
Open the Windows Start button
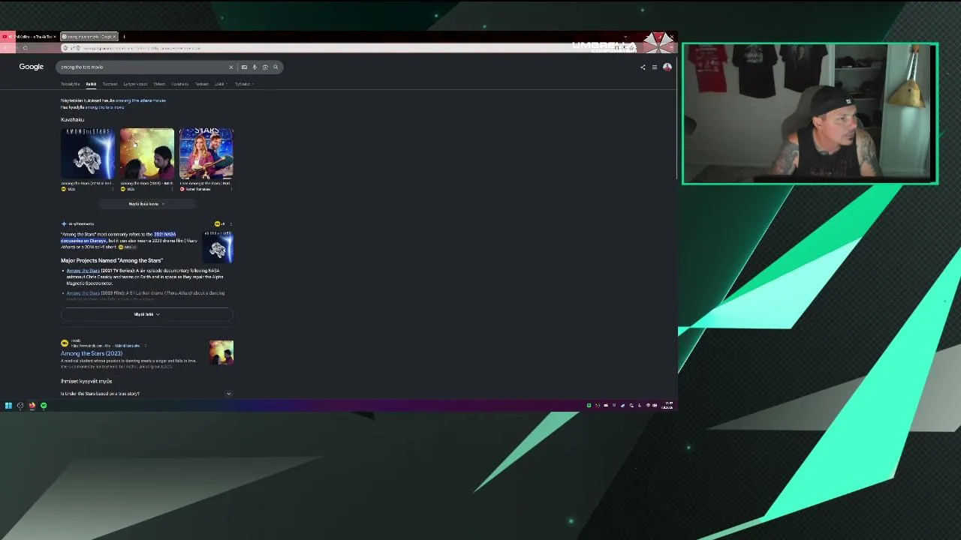(x=8, y=406)
